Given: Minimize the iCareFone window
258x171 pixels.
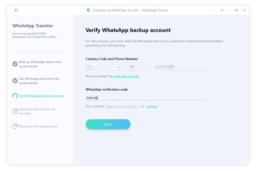Looking at the screenshot, I should coord(229,10).
